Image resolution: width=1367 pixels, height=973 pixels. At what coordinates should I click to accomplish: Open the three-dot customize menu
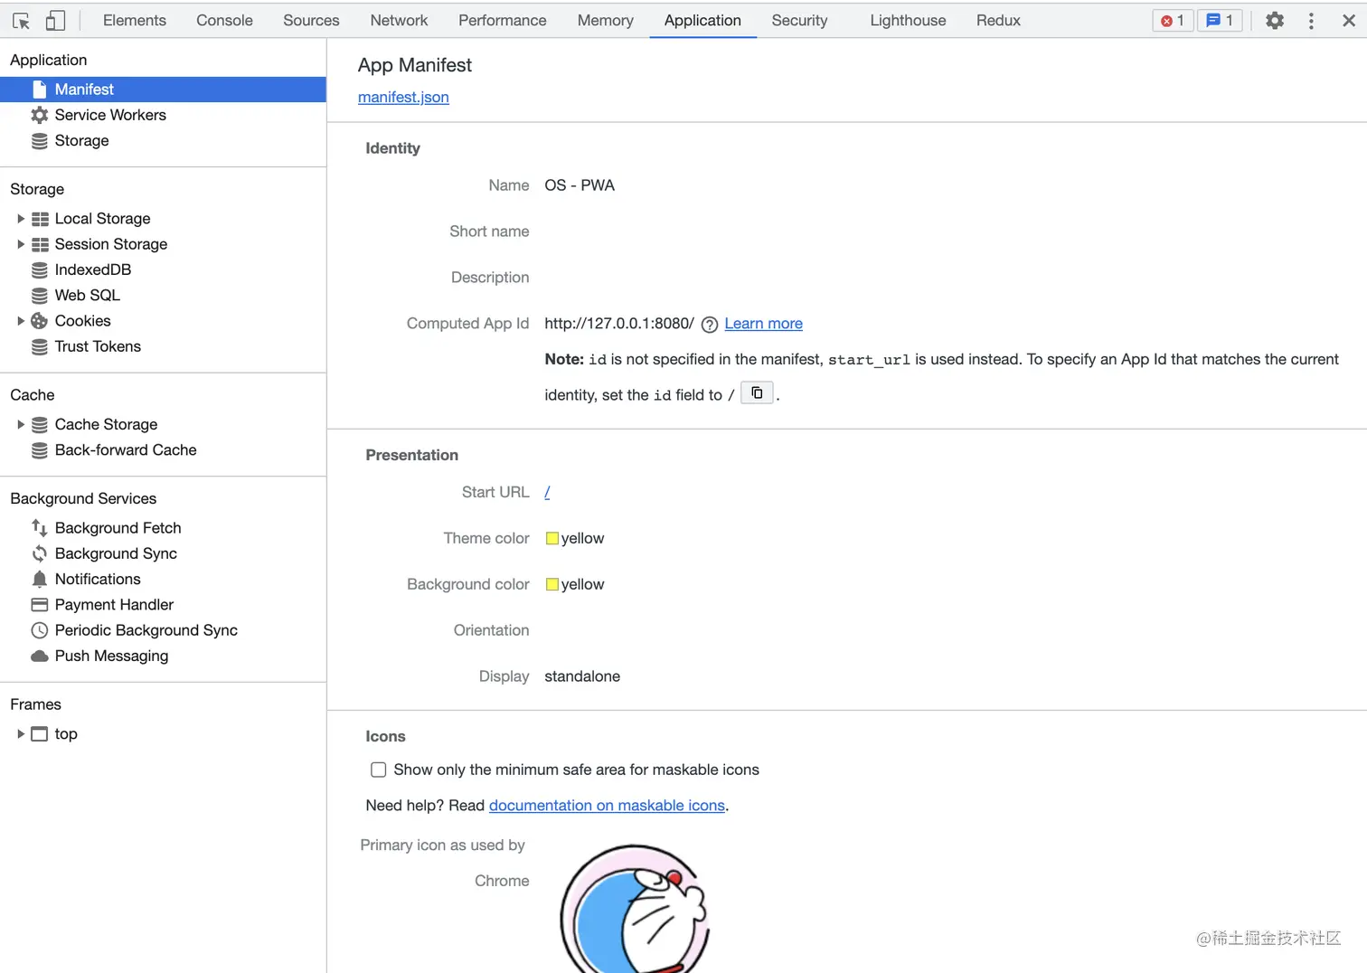pos(1311,20)
